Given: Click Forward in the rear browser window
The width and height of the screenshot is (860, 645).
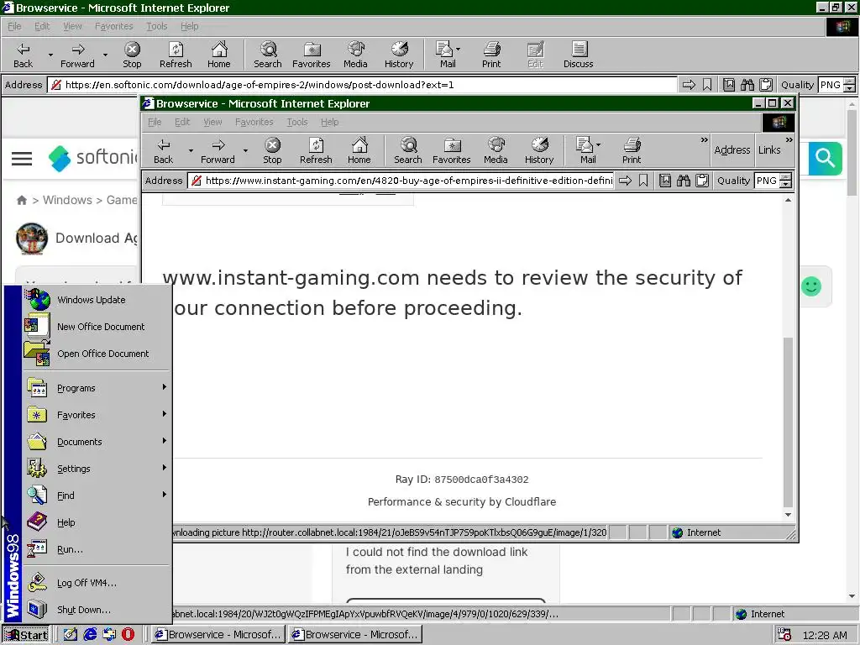Looking at the screenshot, I should click(x=77, y=55).
